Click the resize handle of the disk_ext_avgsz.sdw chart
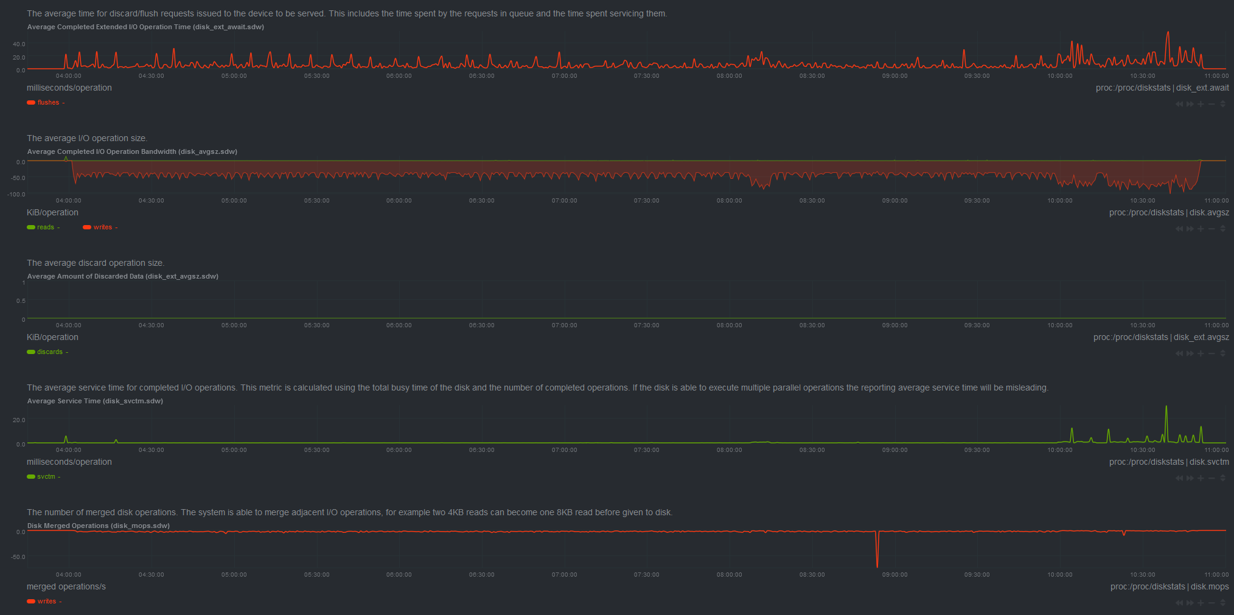The image size is (1234, 615). (1222, 353)
